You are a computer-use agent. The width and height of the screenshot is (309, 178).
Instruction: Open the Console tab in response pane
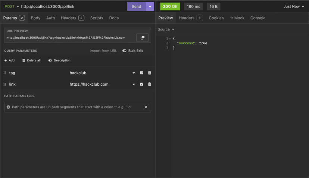(257, 18)
